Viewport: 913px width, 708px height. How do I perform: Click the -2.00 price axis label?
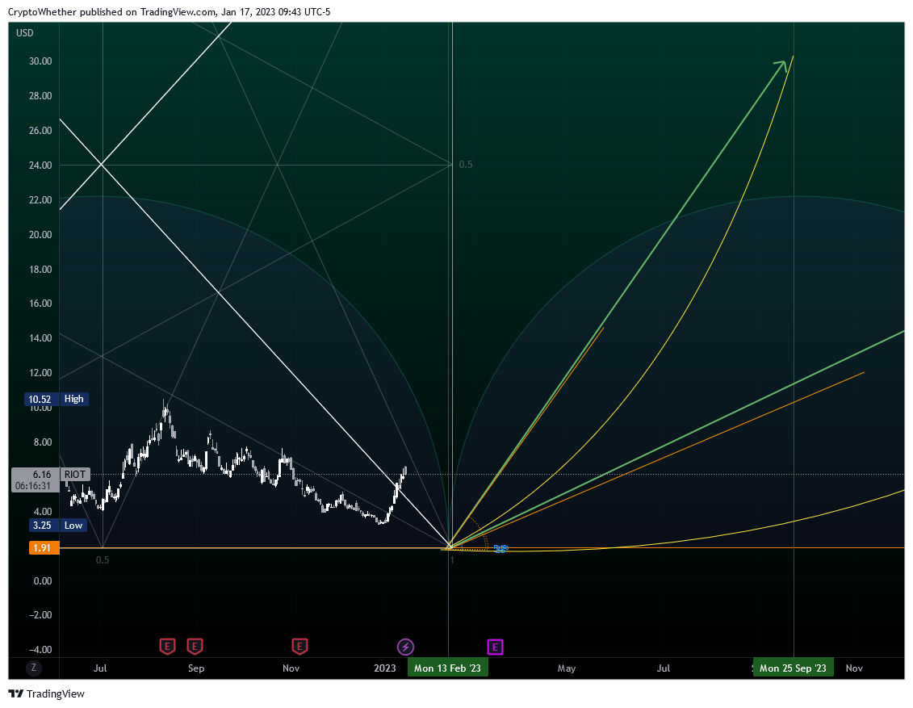coord(40,615)
